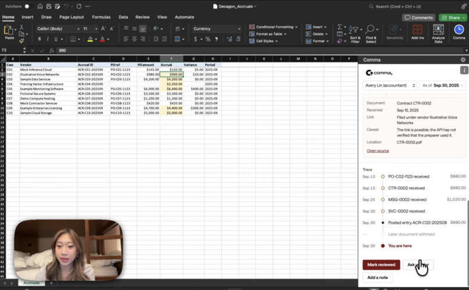
Task: Open the font size dropdown
Action: click(90, 28)
